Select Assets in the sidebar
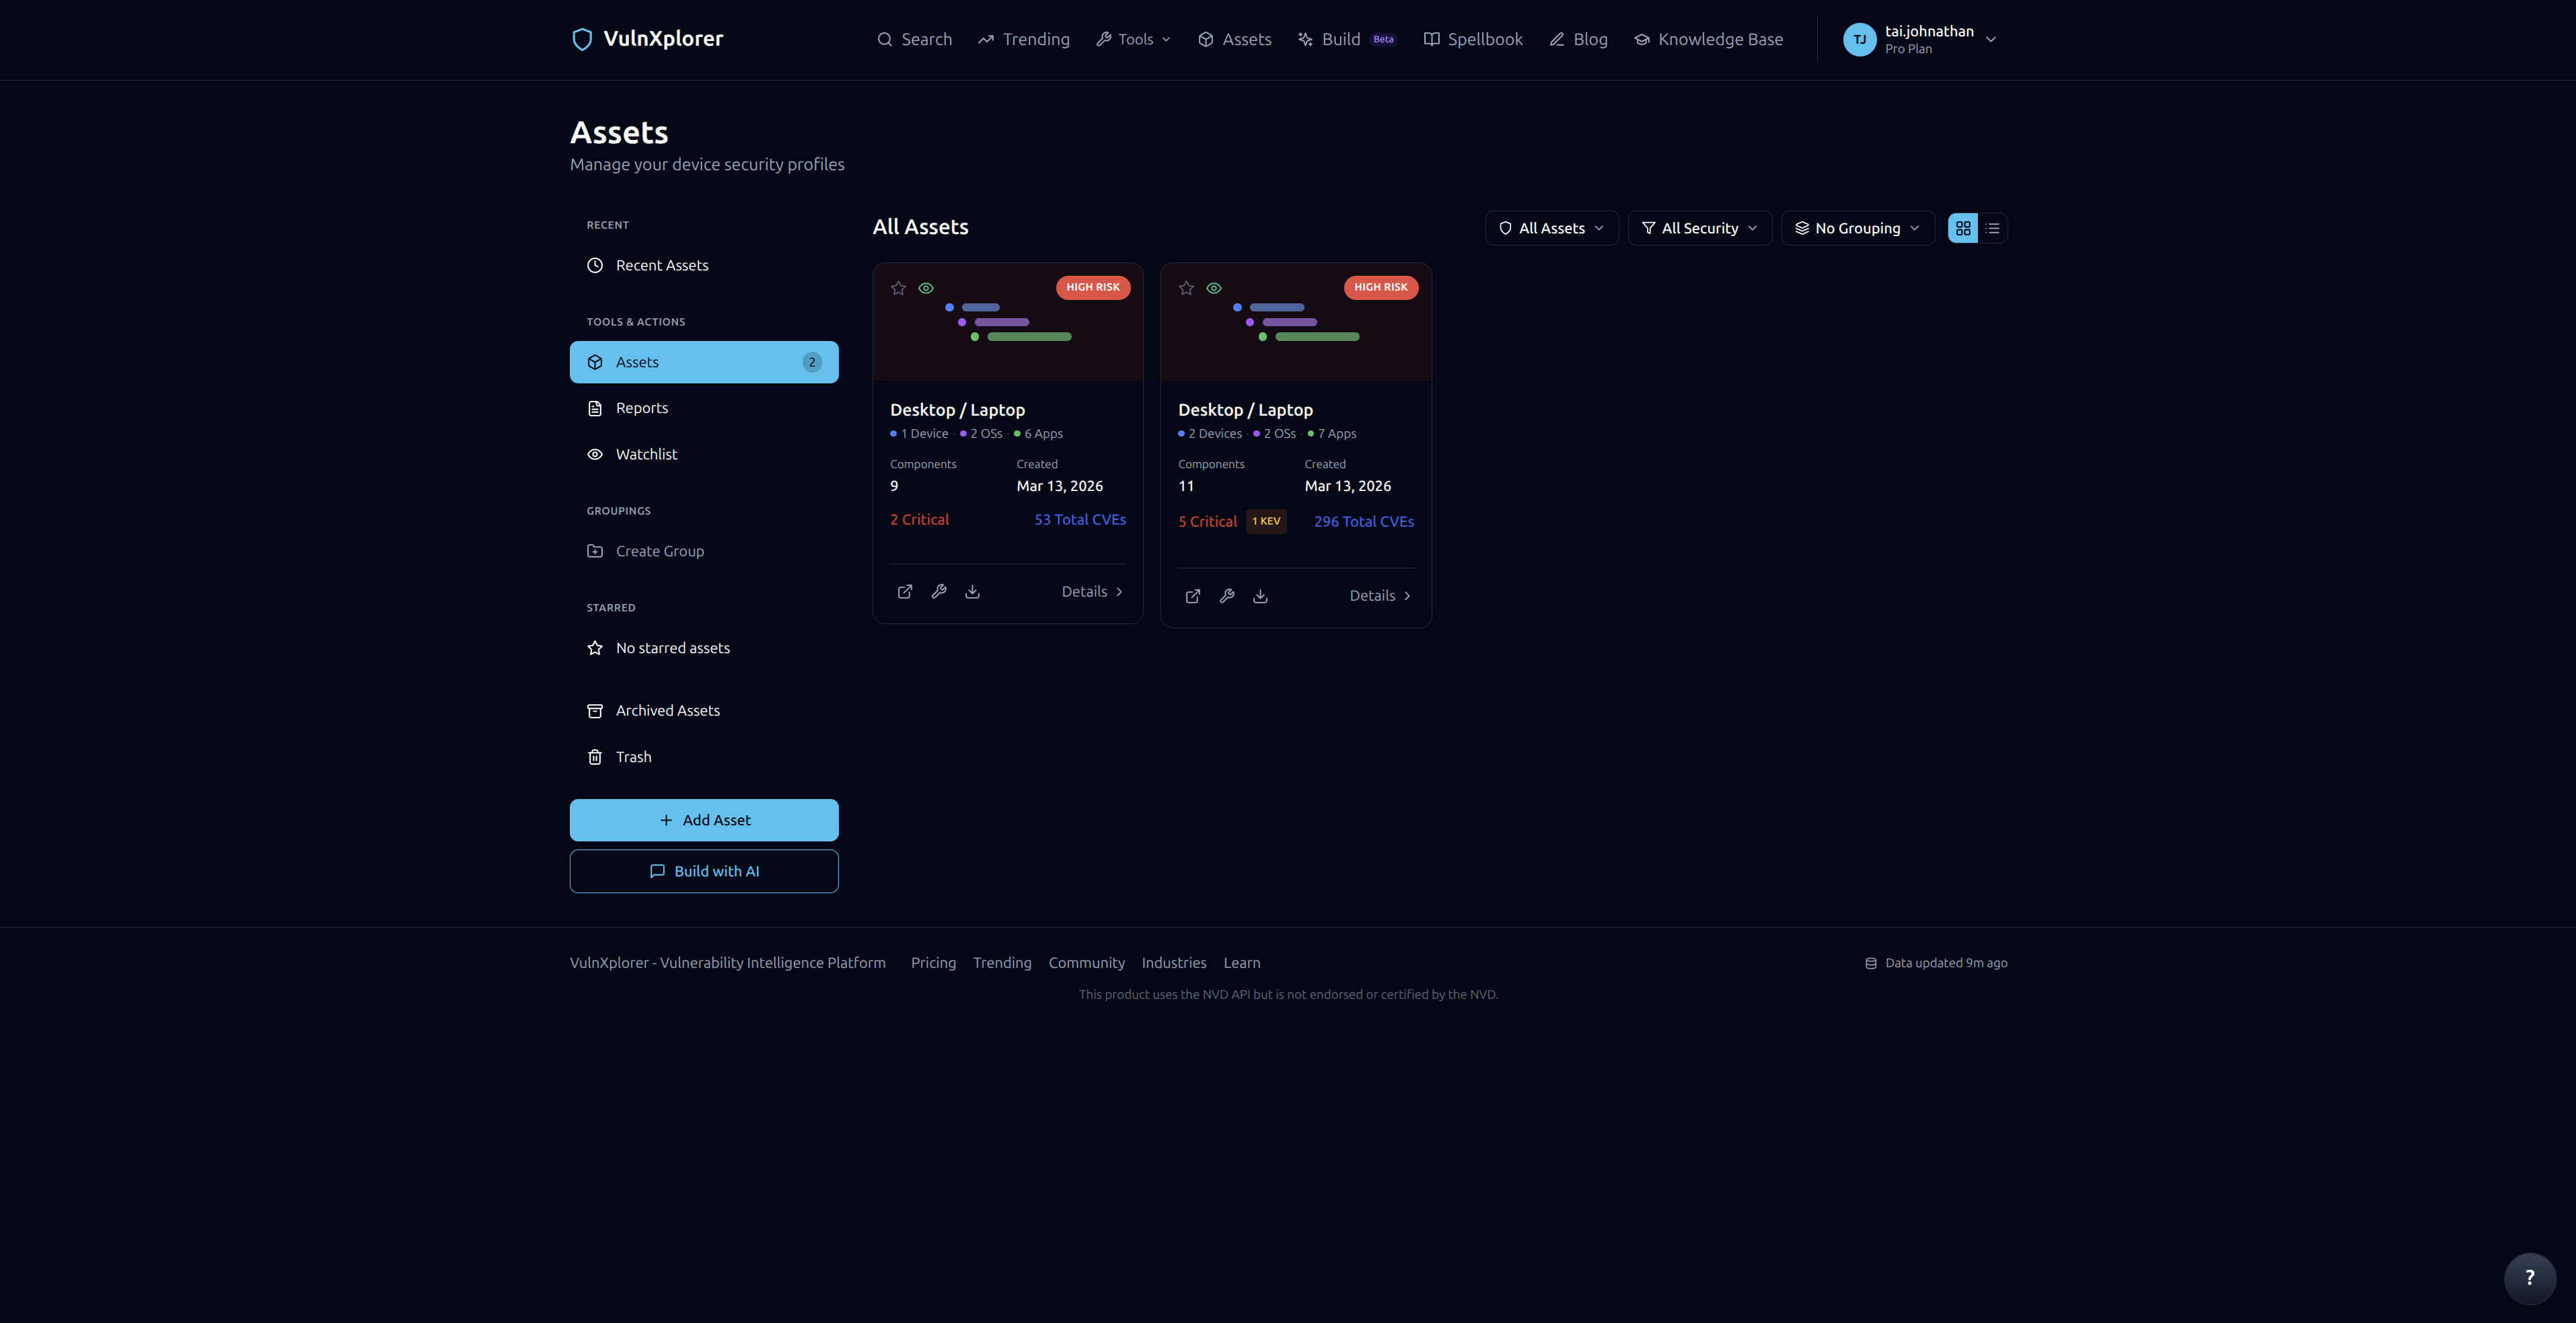Image resolution: width=2576 pixels, height=1323 pixels. click(x=704, y=362)
